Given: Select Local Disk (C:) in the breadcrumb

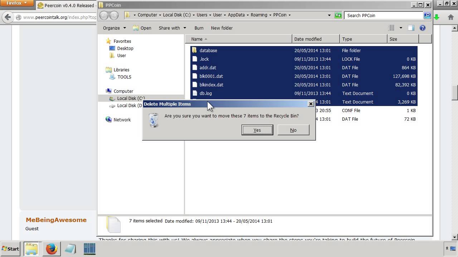Looking at the screenshot, I should pos(177,15).
